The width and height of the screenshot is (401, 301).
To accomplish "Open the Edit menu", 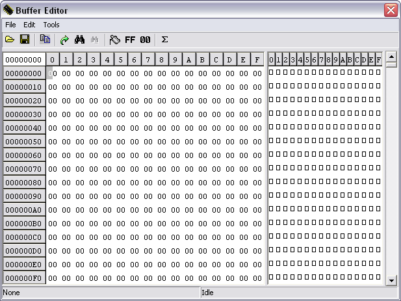I will [x=29, y=25].
